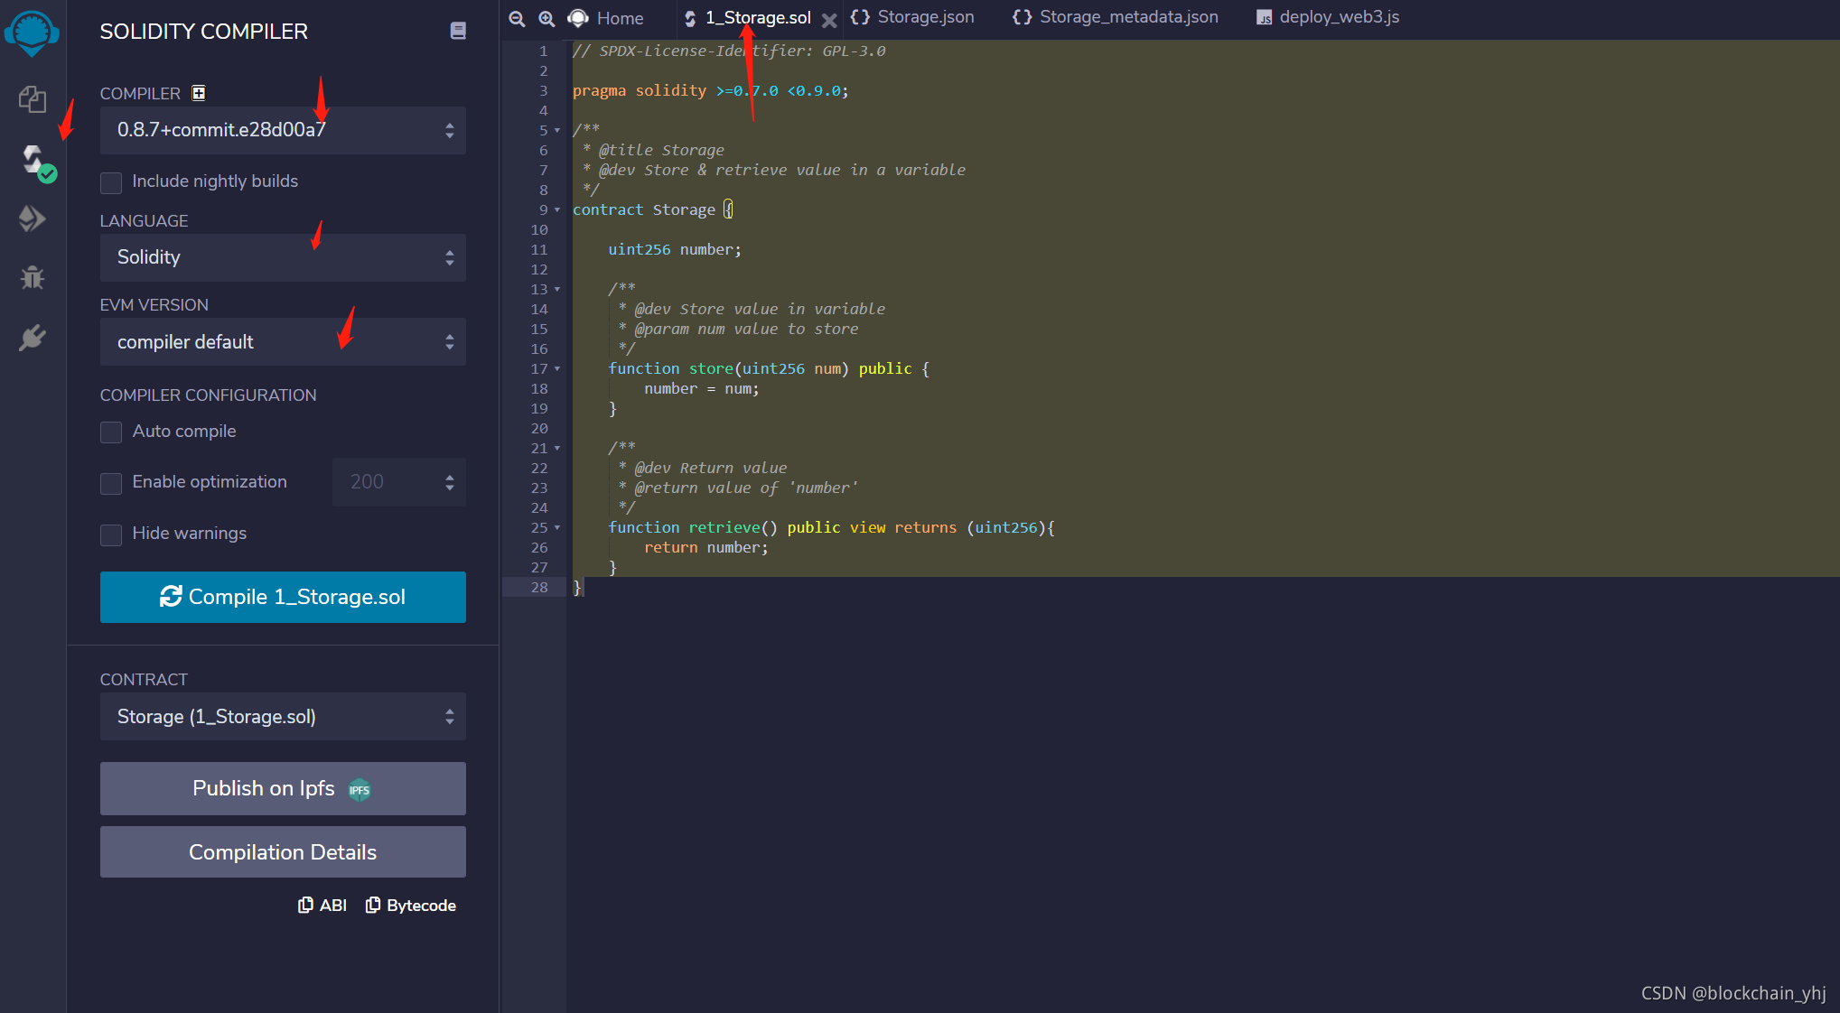
Task: Open the Debugger bug icon
Action: (33, 277)
